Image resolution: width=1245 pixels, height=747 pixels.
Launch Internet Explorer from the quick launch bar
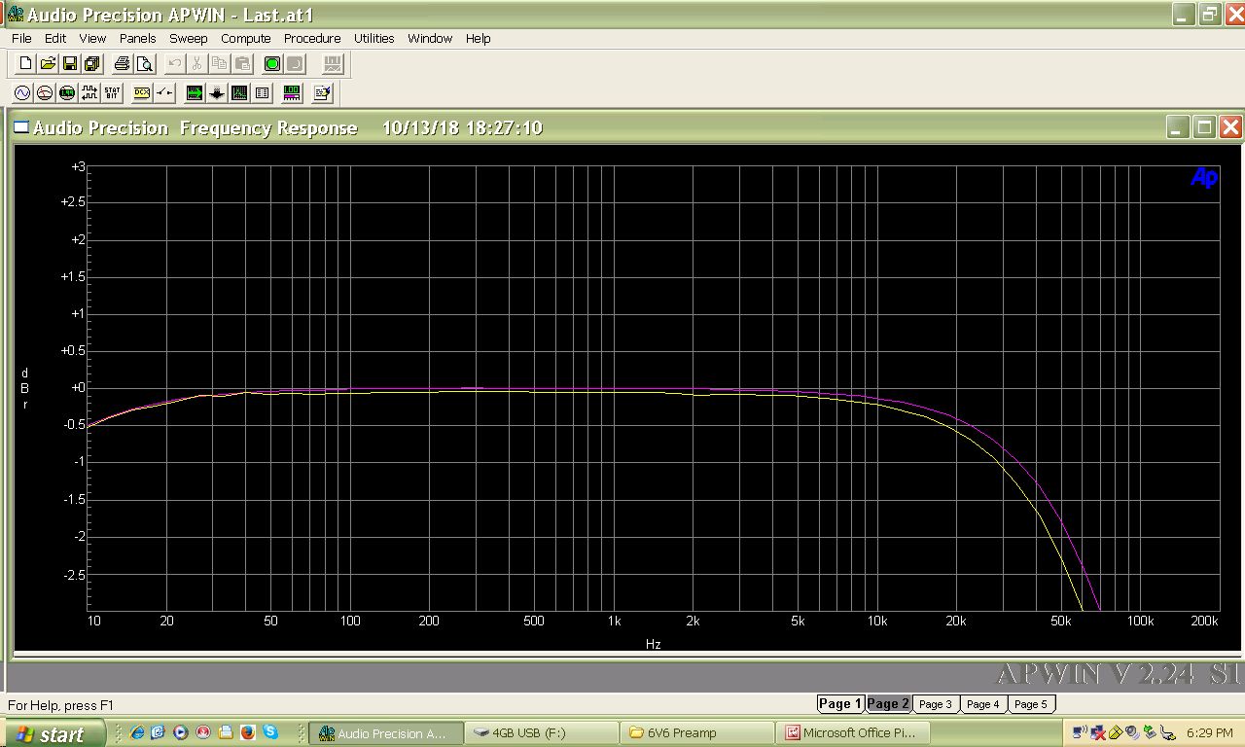(137, 732)
